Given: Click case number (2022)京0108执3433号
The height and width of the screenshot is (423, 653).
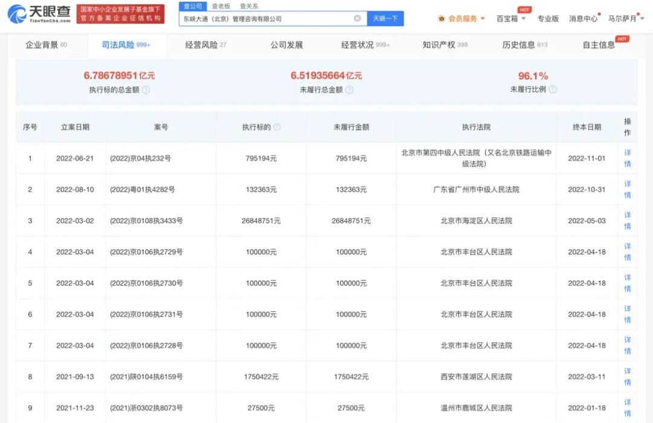Looking at the screenshot, I should pos(146,221).
